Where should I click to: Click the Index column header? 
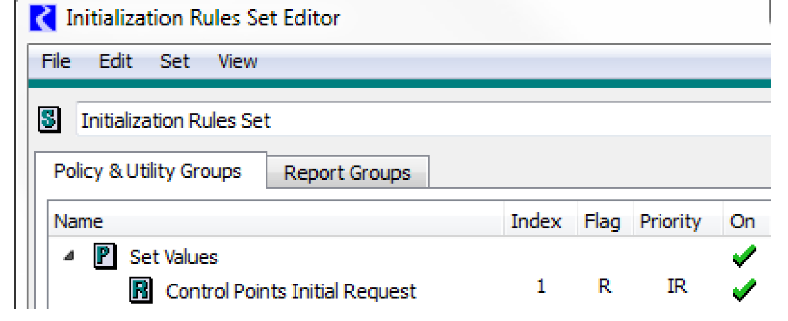tap(536, 222)
